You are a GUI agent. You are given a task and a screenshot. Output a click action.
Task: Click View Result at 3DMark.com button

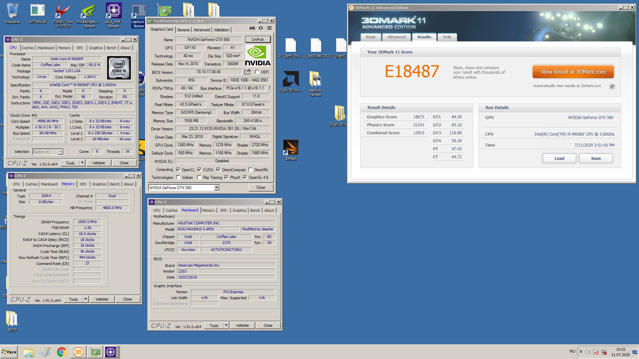[x=573, y=72]
